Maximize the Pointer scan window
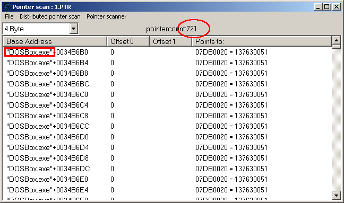The image size is (344, 203). (326, 7)
